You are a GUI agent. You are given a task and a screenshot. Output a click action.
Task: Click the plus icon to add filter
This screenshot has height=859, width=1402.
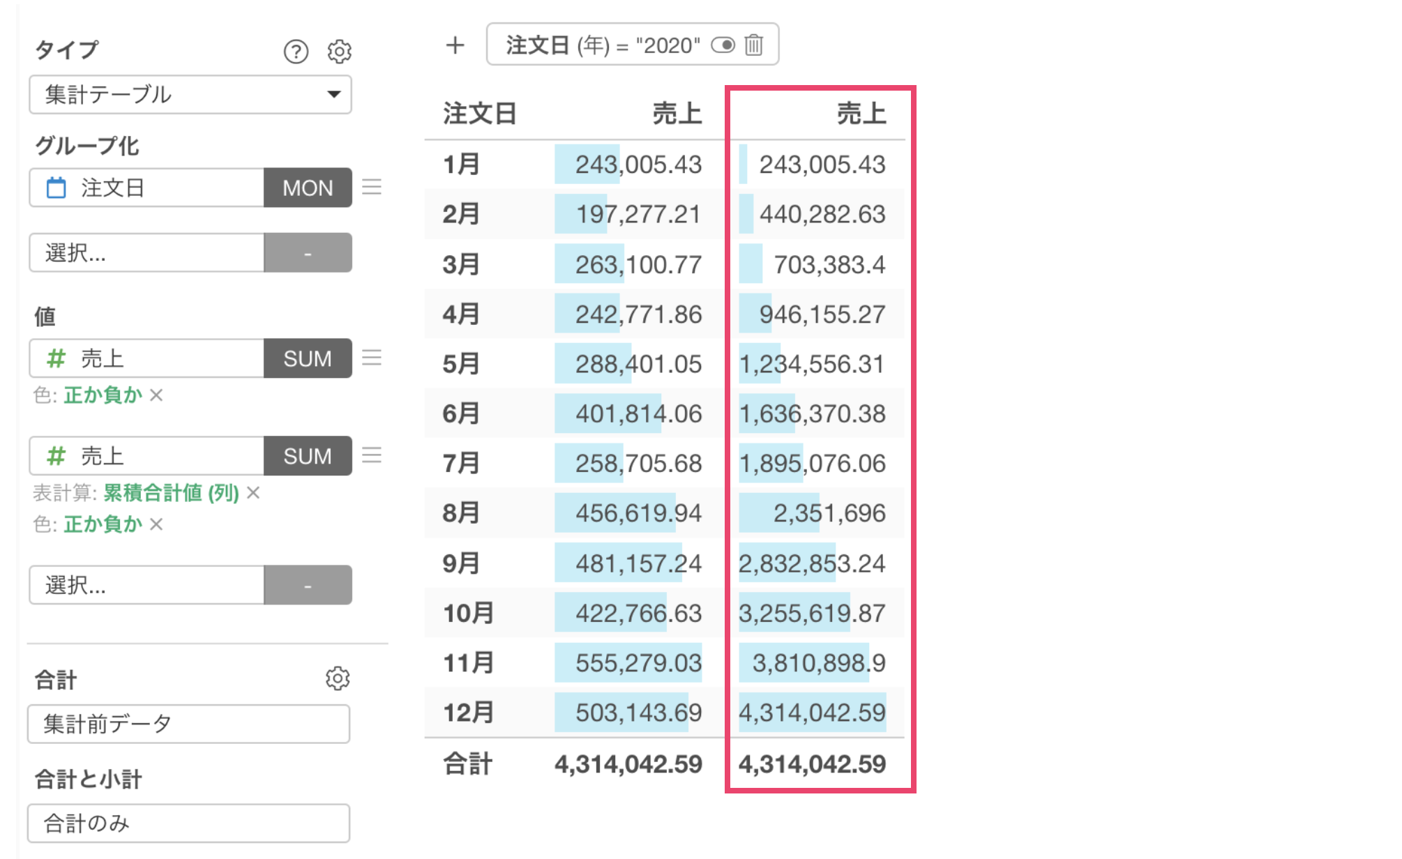(455, 45)
